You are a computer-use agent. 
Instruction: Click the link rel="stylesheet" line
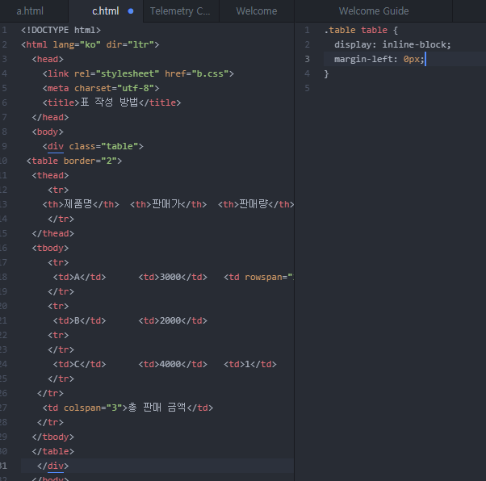tap(138, 73)
